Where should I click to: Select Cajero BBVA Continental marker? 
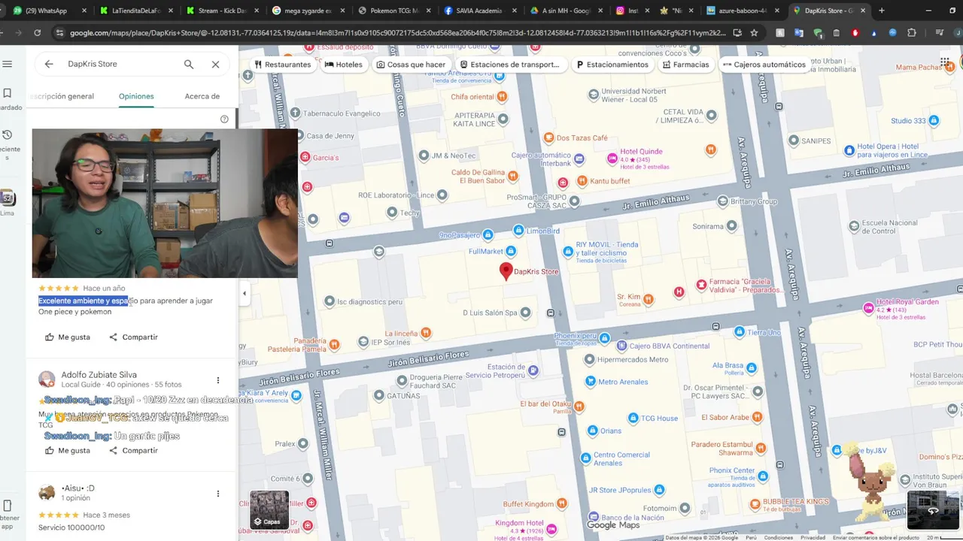(621, 346)
